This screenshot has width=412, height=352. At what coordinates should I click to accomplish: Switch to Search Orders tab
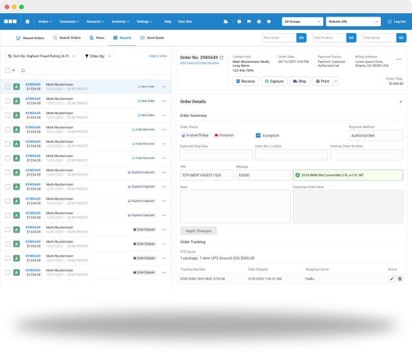pyautogui.click(x=67, y=38)
